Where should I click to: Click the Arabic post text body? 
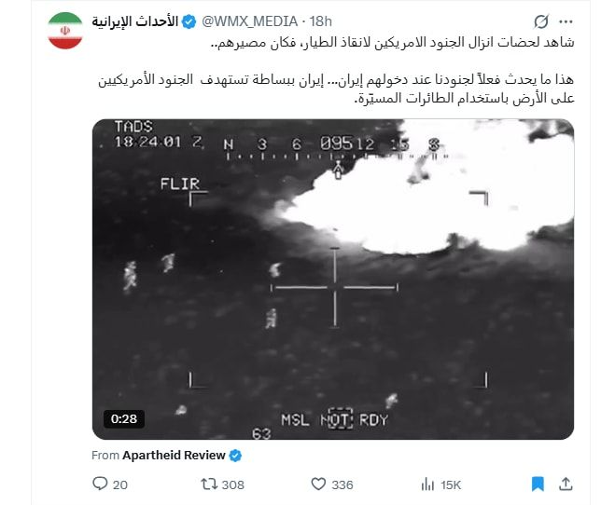tap(336, 70)
